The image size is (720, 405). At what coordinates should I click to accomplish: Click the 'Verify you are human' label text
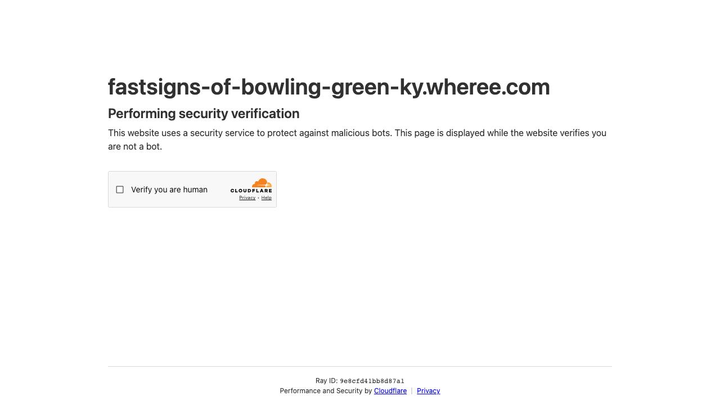(x=169, y=190)
